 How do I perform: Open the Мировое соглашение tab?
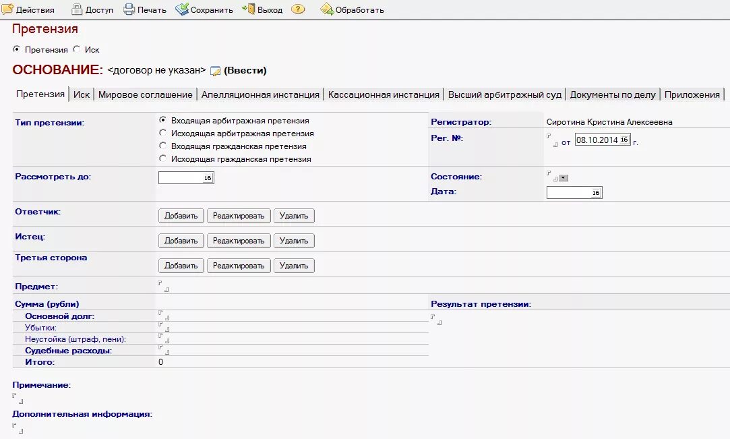[x=145, y=94]
